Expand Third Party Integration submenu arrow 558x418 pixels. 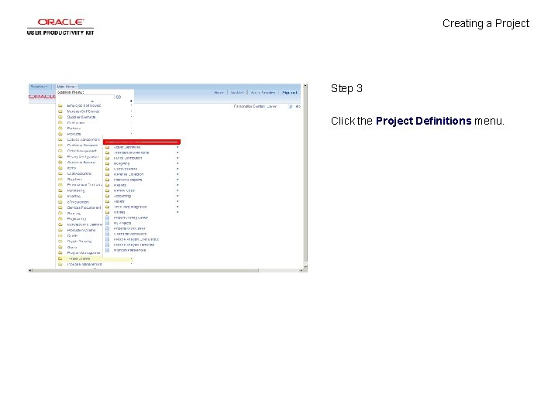[177, 207]
